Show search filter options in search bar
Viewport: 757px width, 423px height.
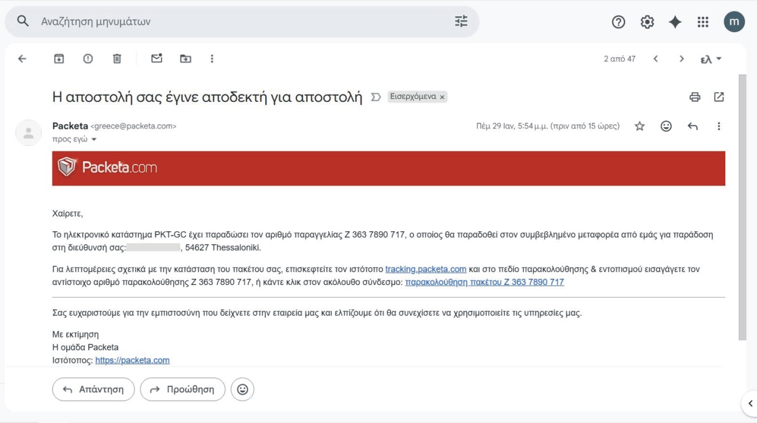(461, 21)
